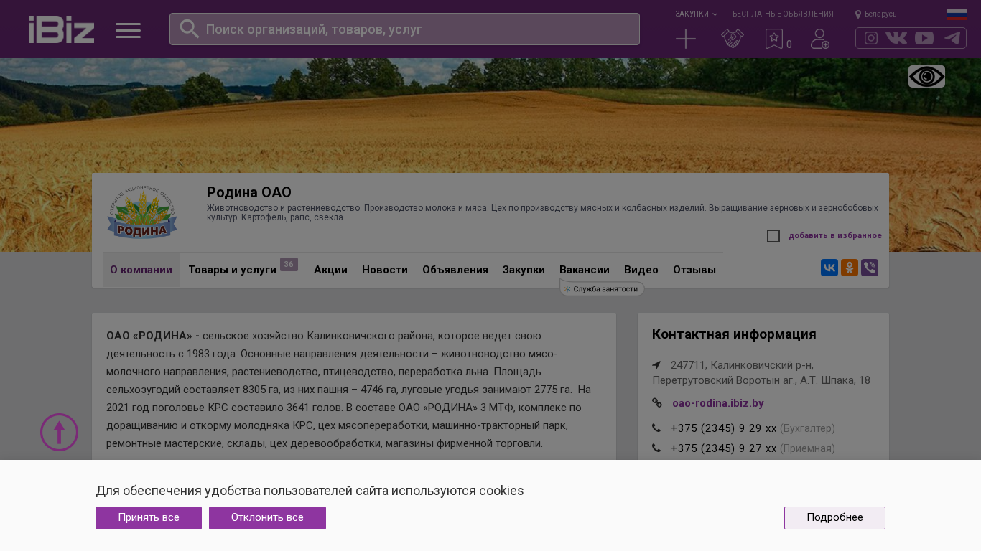981x551 pixels.
Task: Click the 'Служба занятости' badge
Action: (x=602, y=288)
